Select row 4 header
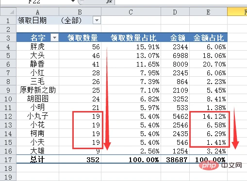 click(8, 47)
